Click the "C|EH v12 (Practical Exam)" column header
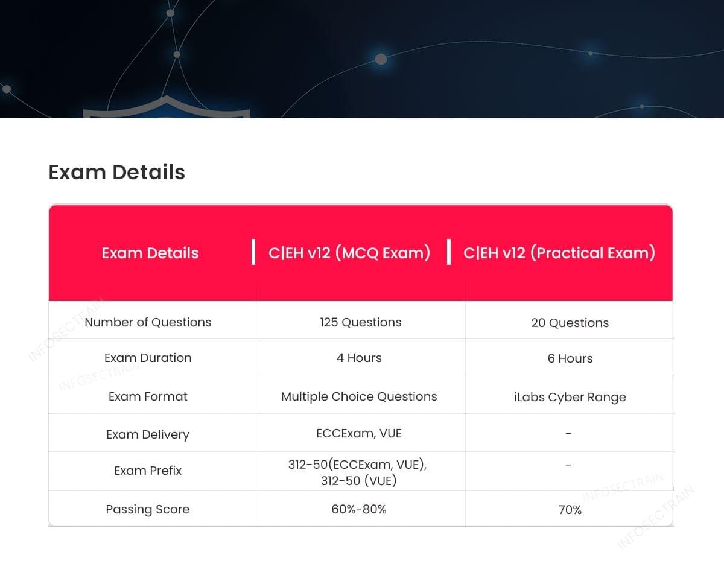The width and height of the screenshot is (724, 581). 559,253
